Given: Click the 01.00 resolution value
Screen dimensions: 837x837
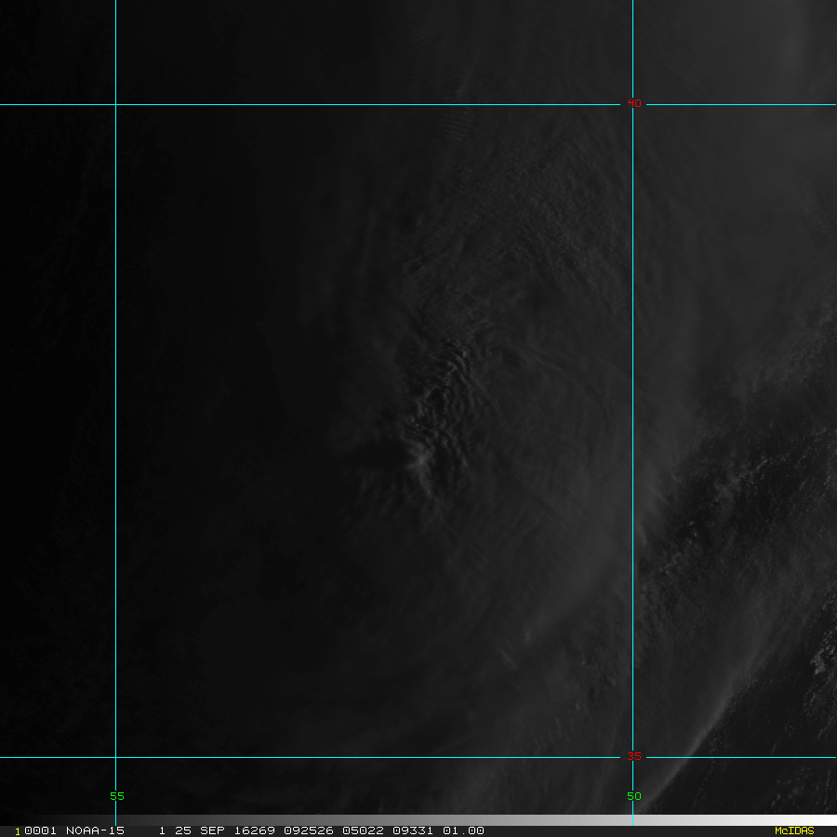Looking at the screenshot, I should click(463, 830).
